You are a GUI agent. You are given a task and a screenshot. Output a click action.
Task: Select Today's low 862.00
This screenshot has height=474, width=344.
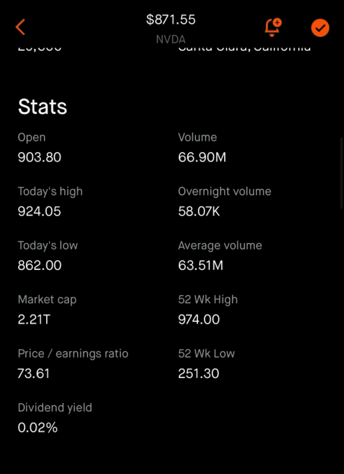(39, 265)
